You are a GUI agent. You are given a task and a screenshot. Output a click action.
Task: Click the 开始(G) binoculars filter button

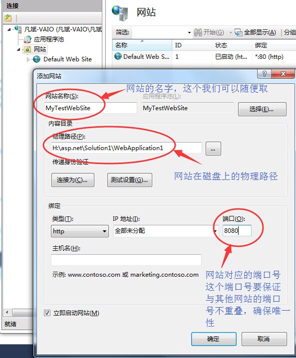coord(209,32)
